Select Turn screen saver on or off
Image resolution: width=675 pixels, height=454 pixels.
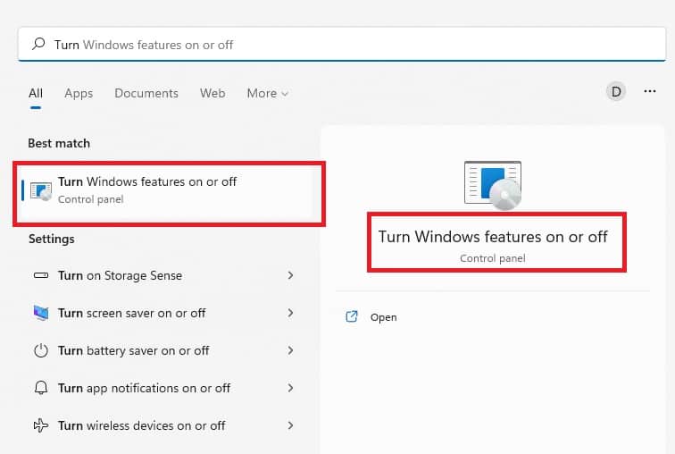pyautogui.click(x=132, y=313)
